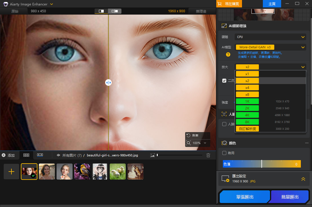The image size is (312, 207).
Task: Click the 單張匯出 export button
Action: pos(244,197)
